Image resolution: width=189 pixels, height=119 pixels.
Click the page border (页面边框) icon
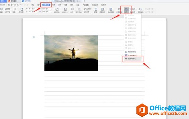click(x=102, y=10)
